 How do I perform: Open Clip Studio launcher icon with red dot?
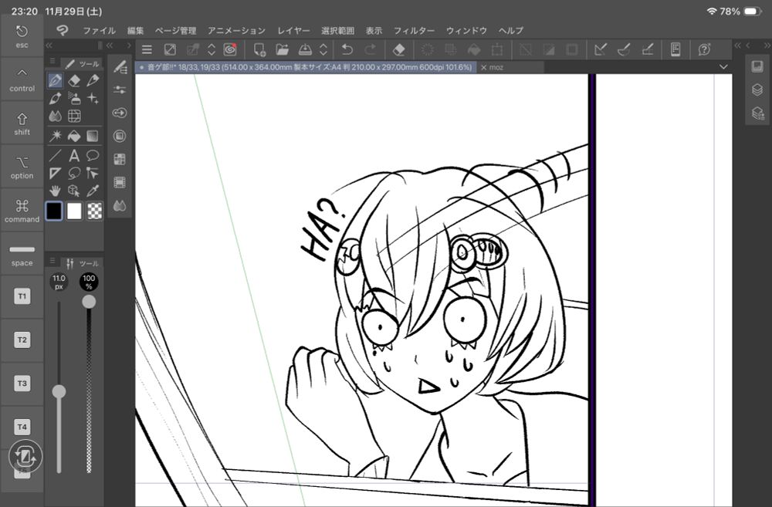click(x=230, y=49)
